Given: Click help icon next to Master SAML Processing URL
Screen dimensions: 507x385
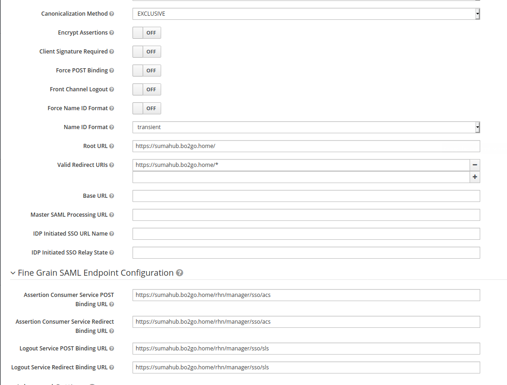Looking at the screenshot, I should [112, 215].
